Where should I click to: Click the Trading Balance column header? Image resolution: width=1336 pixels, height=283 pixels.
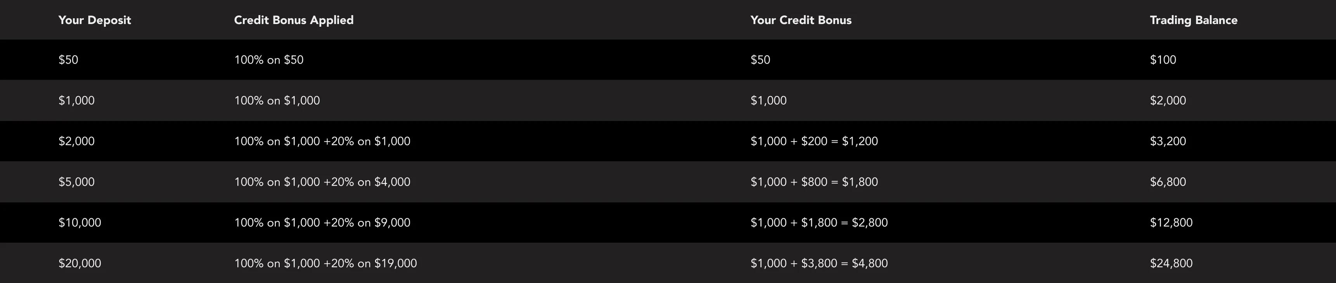coord(1193,20)
